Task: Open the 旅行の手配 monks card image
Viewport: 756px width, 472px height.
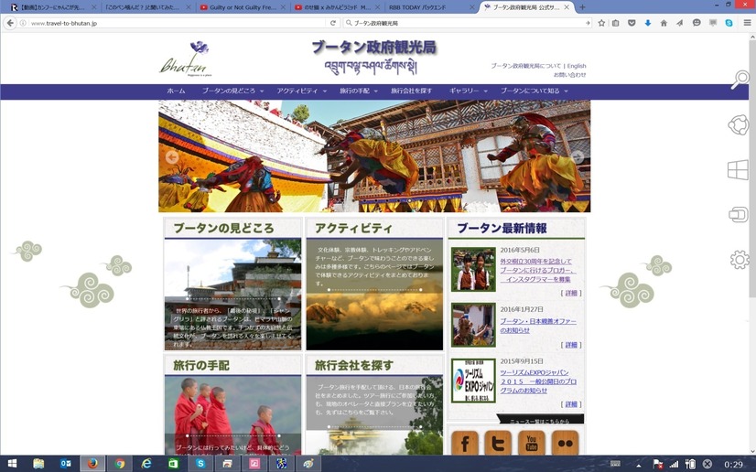Action: [232, 415]
